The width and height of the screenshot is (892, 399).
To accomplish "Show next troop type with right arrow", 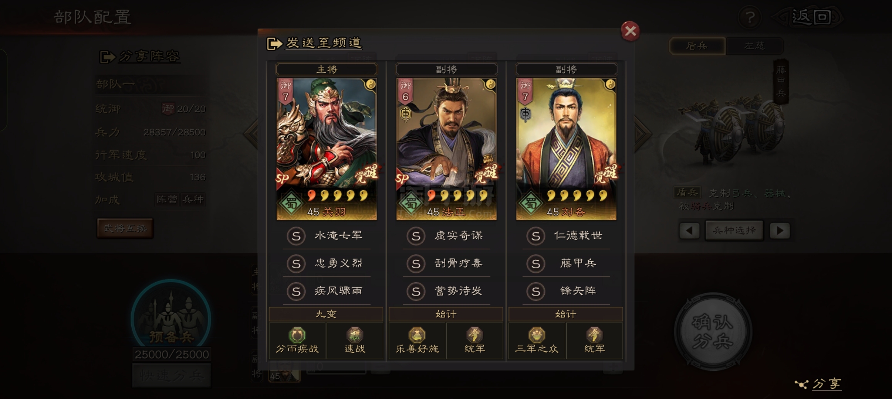I will tap(780, 231).
